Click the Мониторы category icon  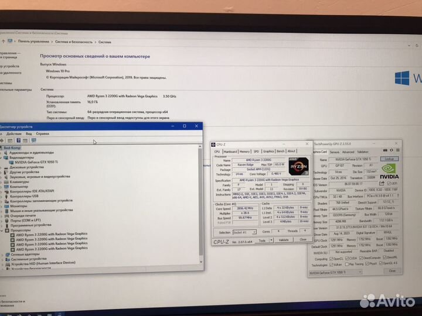tap(6, 206)
